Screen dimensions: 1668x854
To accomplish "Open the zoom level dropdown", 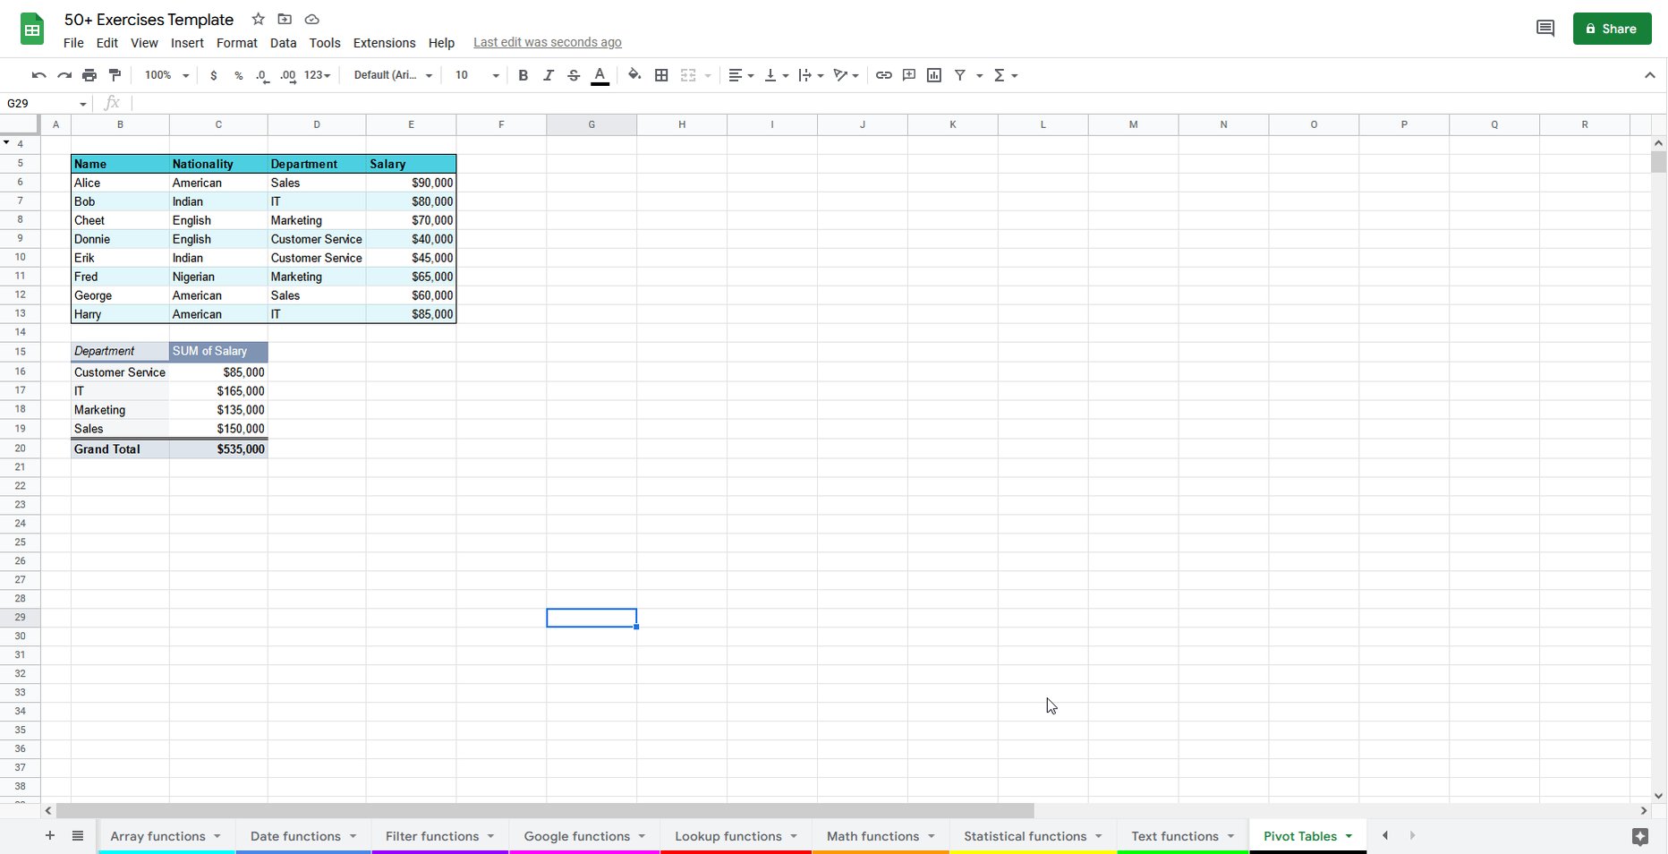I will pos(165,75).
